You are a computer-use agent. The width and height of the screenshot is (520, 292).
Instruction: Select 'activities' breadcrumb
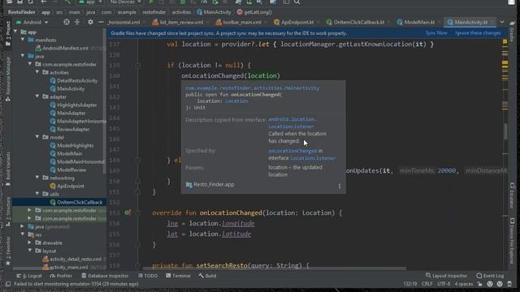181,12
